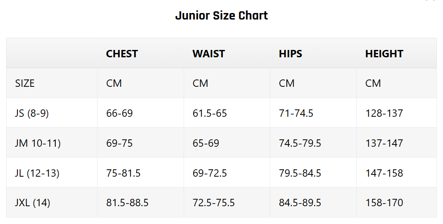
Task: Click the hips value 79.5-84.5
Action: (300, 173)
